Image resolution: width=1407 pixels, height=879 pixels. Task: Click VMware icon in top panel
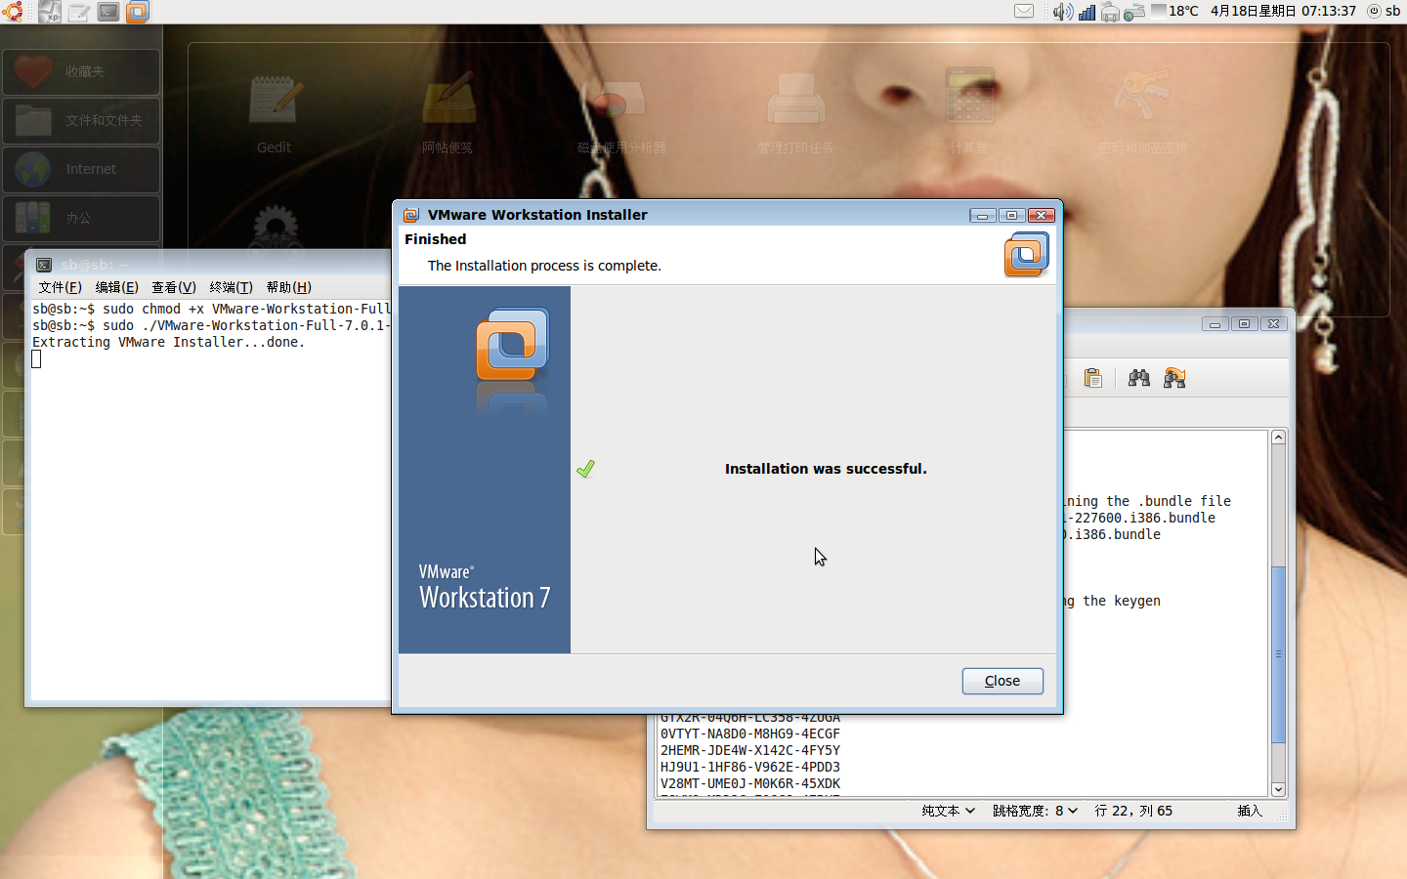pyautogui.click(x=138, y=12)
